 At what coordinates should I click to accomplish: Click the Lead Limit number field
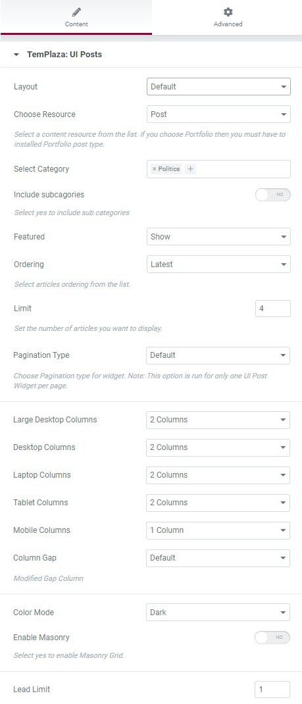click(272, 689)
